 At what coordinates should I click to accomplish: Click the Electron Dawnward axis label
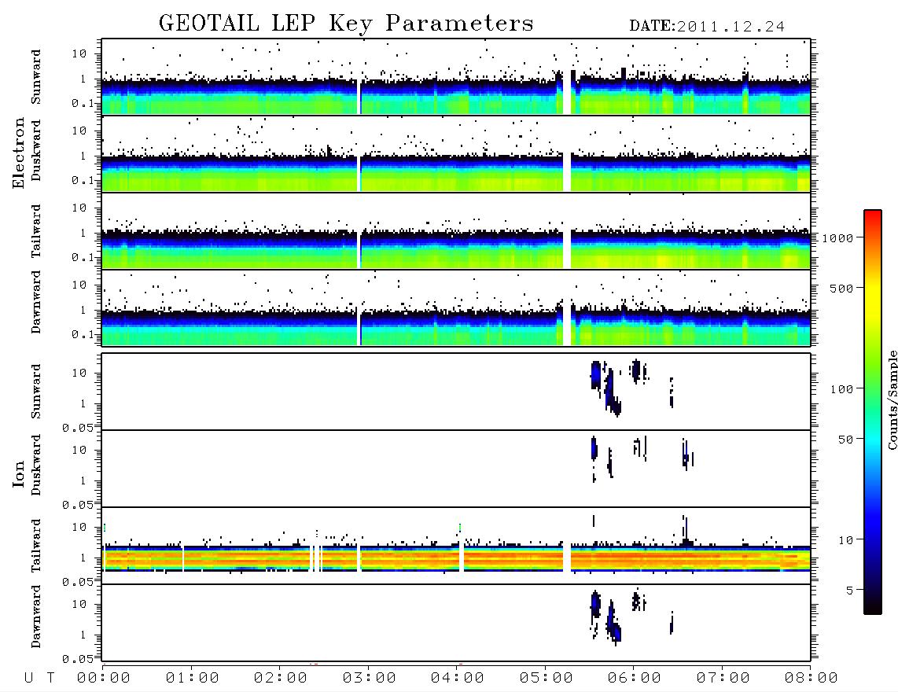click(x=36, y=302)
